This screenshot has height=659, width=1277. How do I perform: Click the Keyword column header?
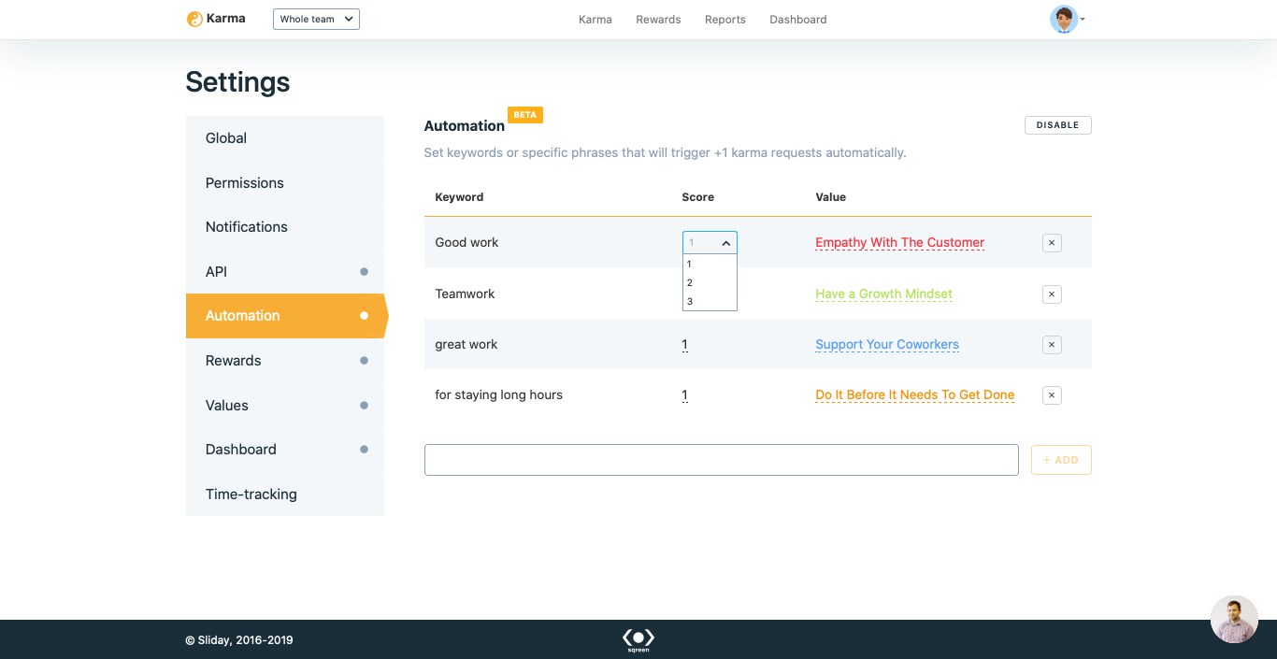click(x=459, y=197)
